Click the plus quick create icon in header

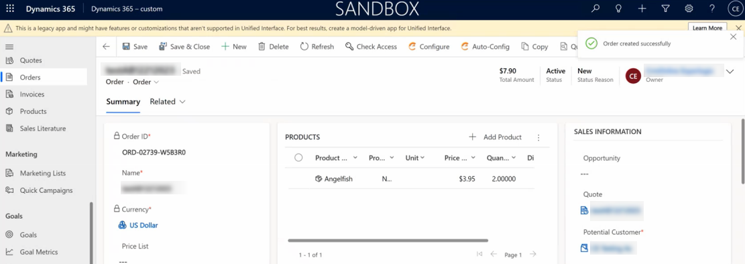642,9
